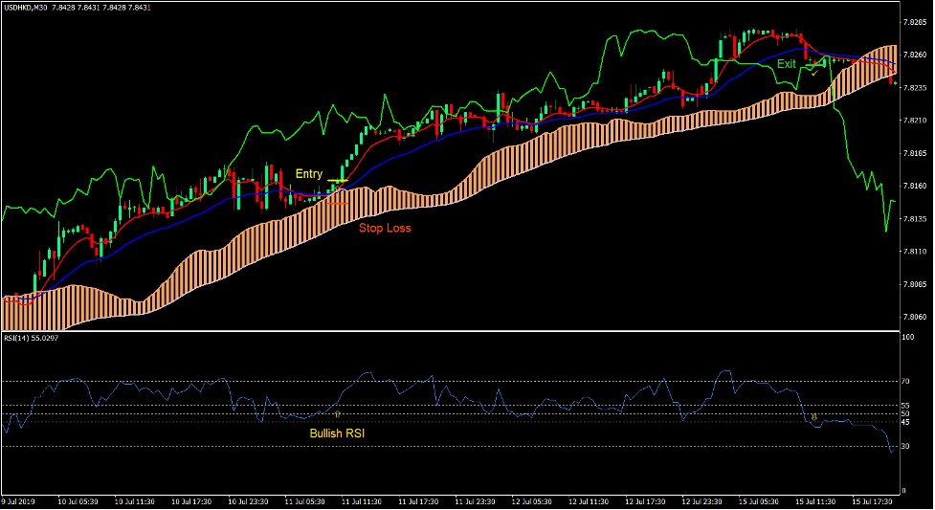The height and width of the screenshot is (510, 935).
Task: Select the Bullish RSI annotation
Action: [x=337, y=433]
